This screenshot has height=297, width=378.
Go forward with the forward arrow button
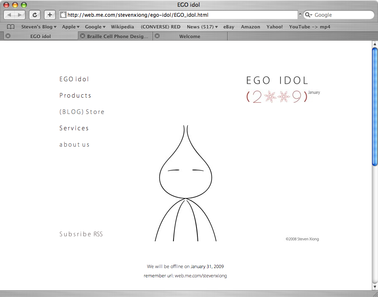(20, 15)
